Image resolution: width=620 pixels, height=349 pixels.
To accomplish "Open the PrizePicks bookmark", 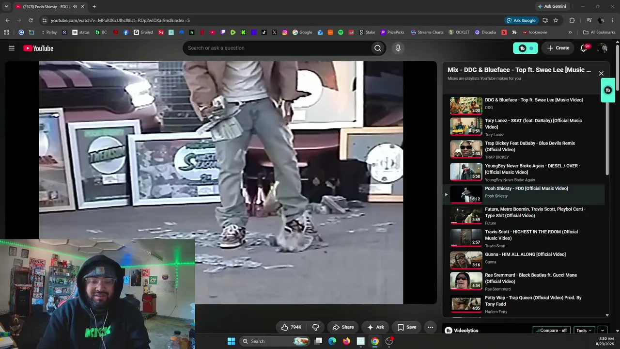I will (392, 32).
